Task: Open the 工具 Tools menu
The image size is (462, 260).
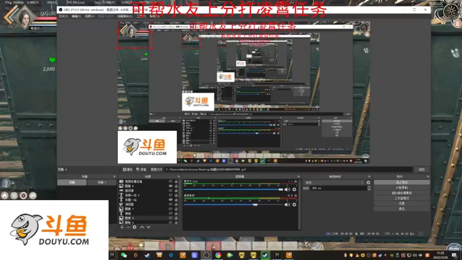Action: pos(141,16)
